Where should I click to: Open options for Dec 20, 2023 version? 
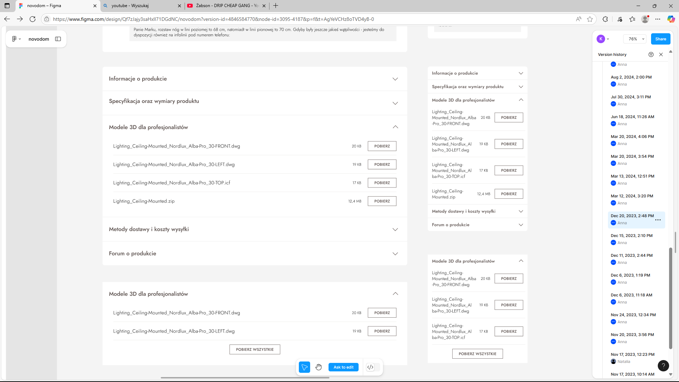(x=658, y=220)
